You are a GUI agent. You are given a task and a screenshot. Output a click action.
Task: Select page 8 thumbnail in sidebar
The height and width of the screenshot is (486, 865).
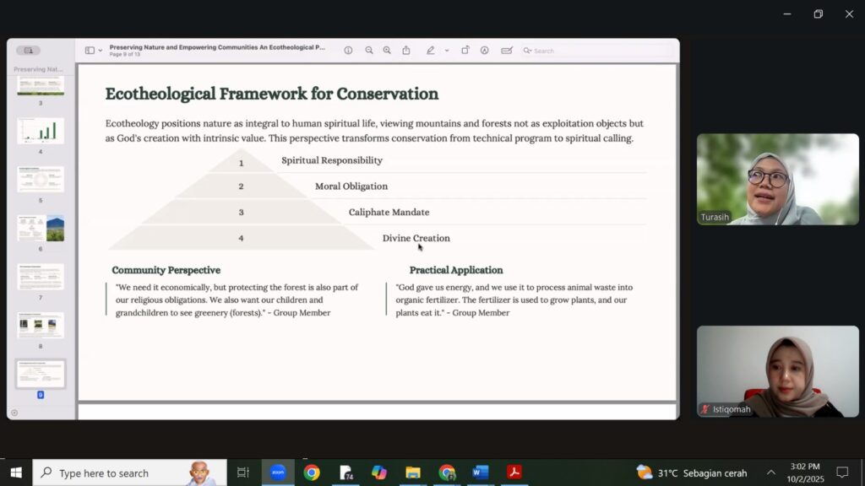tap(41, 326)
